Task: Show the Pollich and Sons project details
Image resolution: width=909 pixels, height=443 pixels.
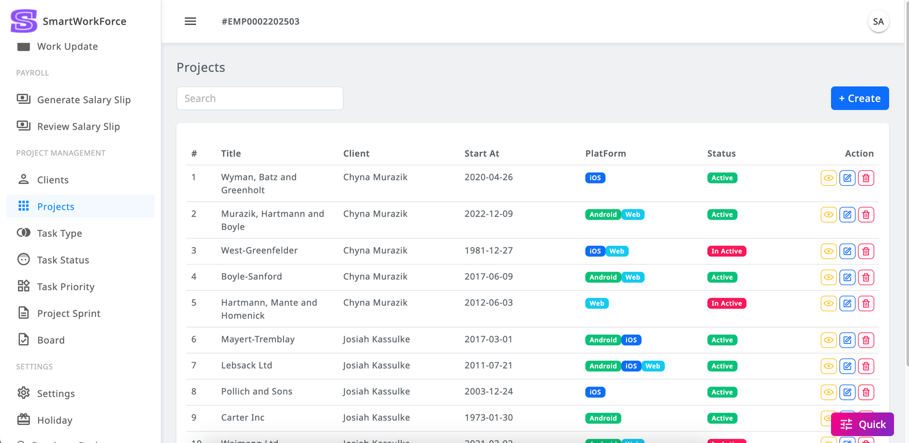Action: 828,392
